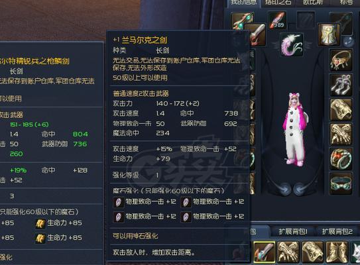Rotate character with the left circular arrow

284,189
